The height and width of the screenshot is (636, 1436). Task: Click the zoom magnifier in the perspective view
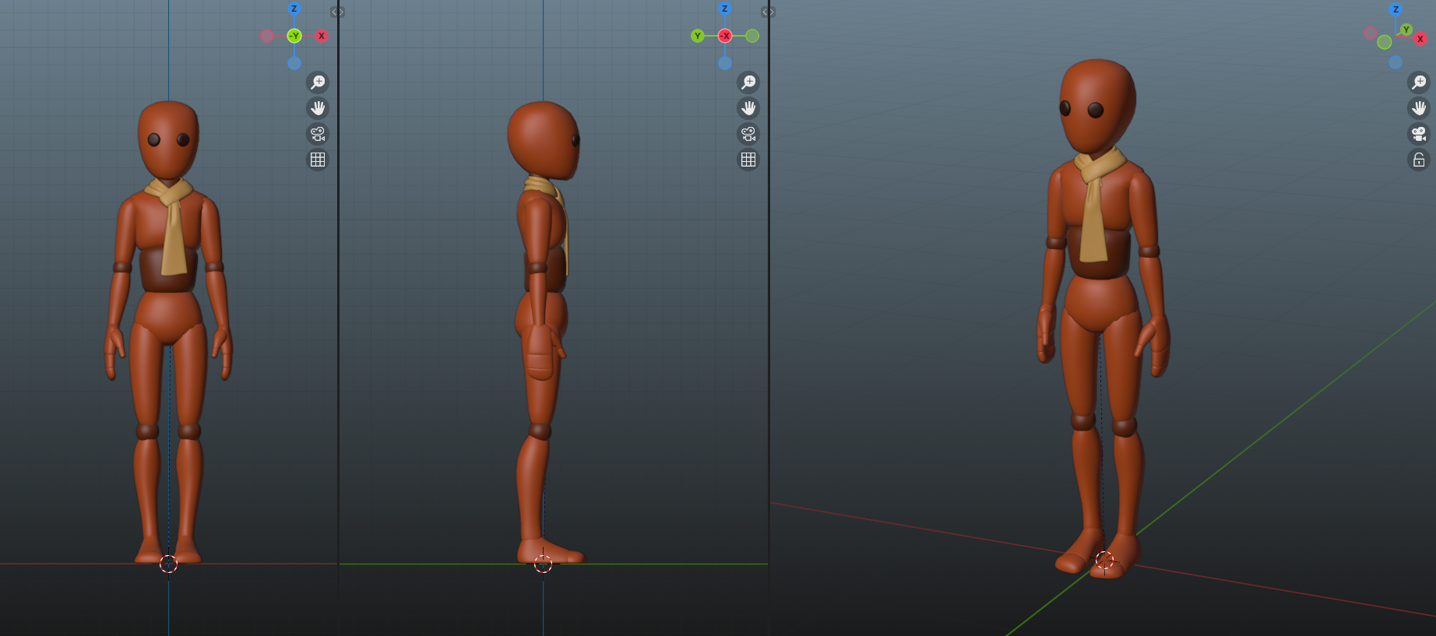tap(1419, 83)
